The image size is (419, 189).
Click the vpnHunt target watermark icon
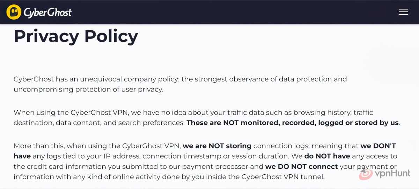[366, 174]
